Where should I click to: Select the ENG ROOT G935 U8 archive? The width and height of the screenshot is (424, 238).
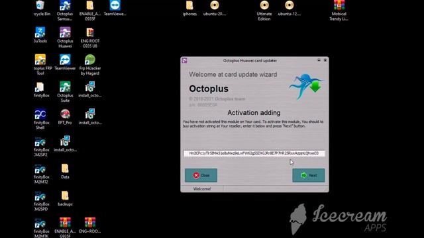click(x=90, y=38)
